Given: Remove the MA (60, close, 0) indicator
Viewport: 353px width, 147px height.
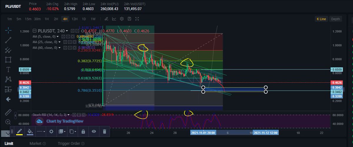Looking at the screenshot, I should point(74,48).
